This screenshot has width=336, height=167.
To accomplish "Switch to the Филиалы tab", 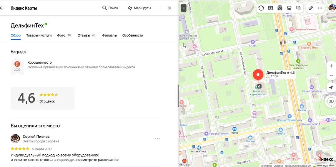I will point(110,36).
